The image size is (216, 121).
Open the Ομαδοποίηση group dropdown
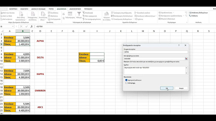173,13
